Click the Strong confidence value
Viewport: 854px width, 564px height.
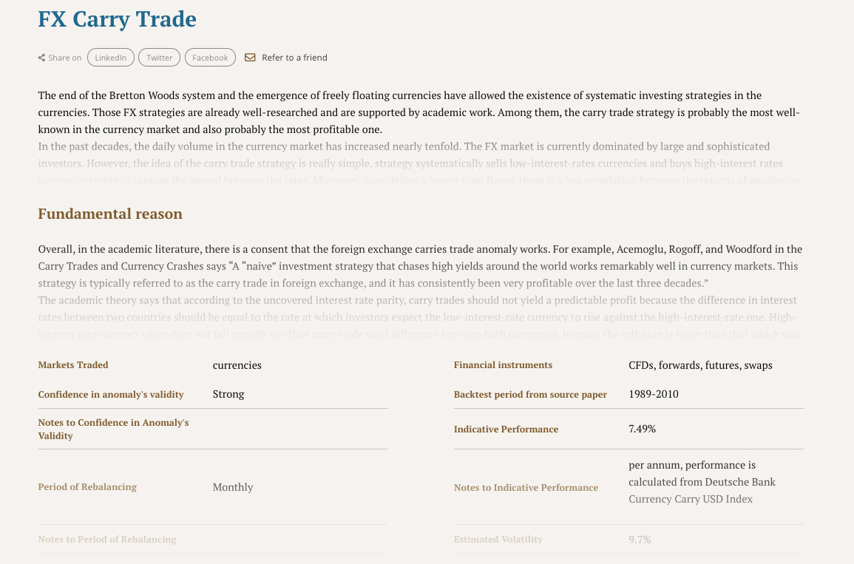[228, 394]
